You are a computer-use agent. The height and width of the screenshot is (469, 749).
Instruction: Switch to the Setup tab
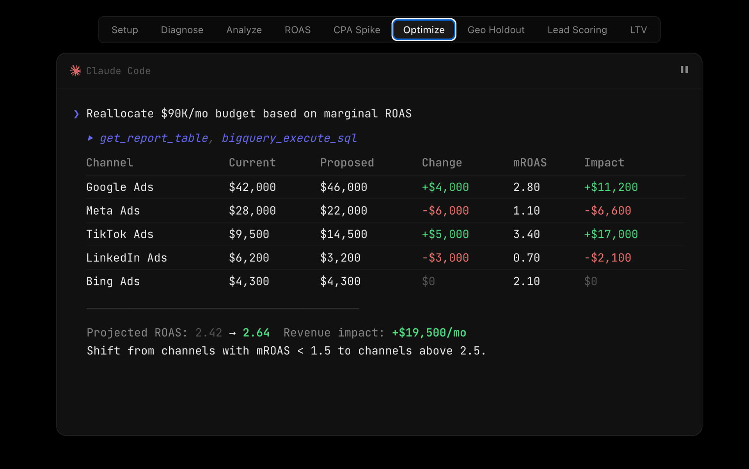[125, 30]
